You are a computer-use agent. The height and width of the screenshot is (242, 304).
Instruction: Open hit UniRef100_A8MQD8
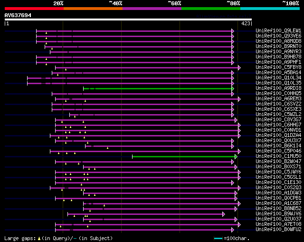[x=278, y=41]
